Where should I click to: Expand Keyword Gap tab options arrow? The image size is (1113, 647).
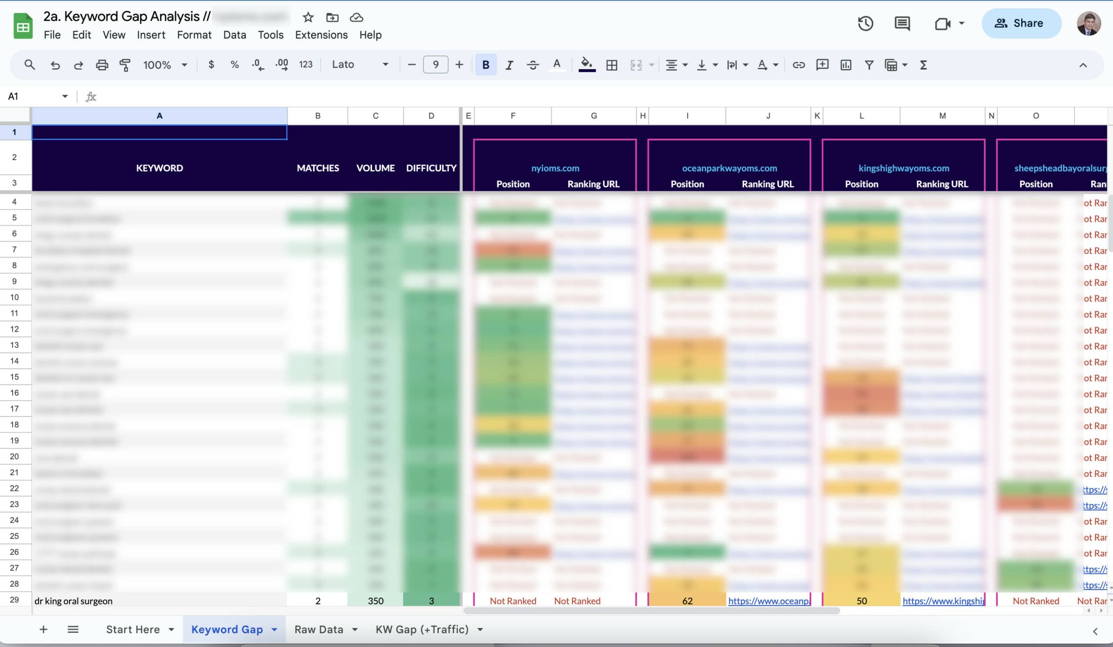274,629
